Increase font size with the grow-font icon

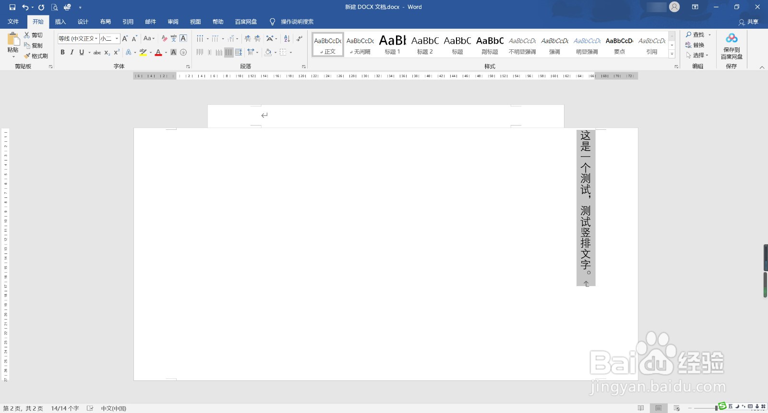pyautogui.click(x=125, y=38)
